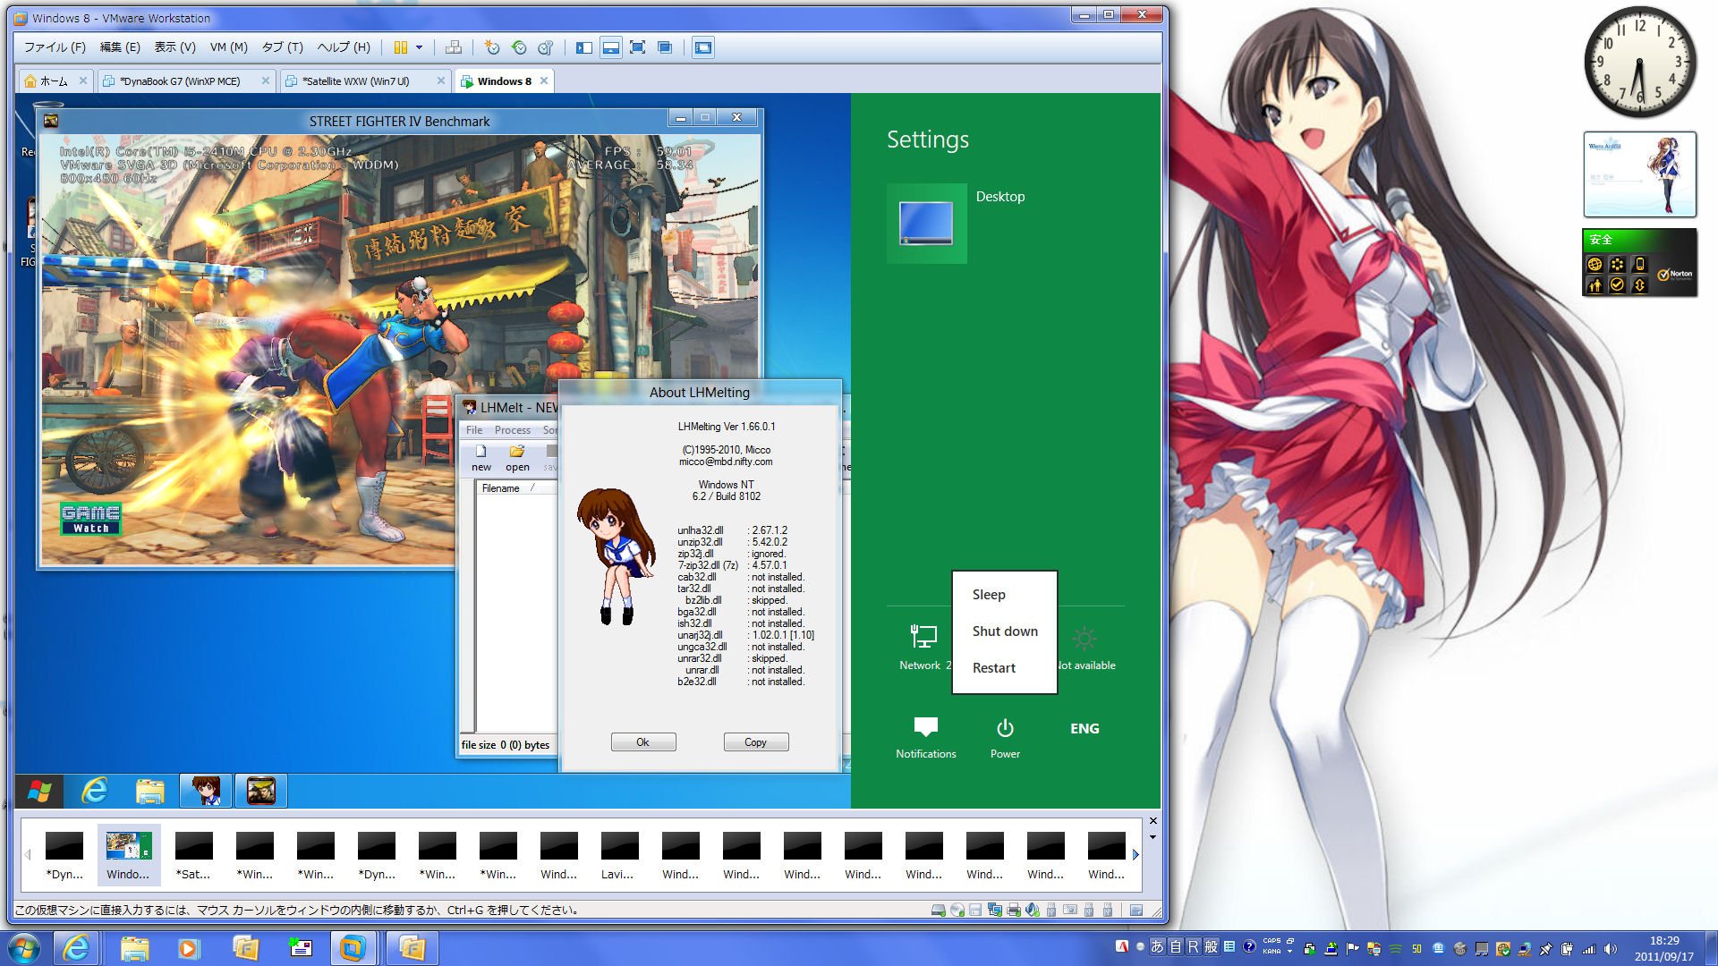The image size is (1718, 966).
Task: Toggle the VMware sidebar panel icon
Action: pos(584,47)
